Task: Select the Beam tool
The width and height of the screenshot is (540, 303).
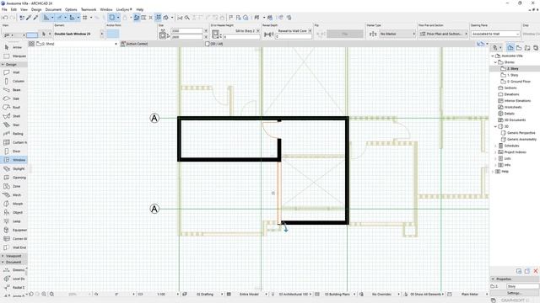Action: pyautogui.click(x=13, y=90)
